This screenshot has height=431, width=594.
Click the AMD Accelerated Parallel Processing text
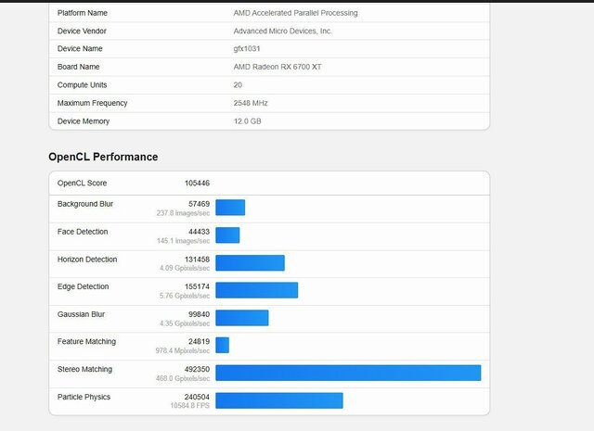click(x=295, y=13)
